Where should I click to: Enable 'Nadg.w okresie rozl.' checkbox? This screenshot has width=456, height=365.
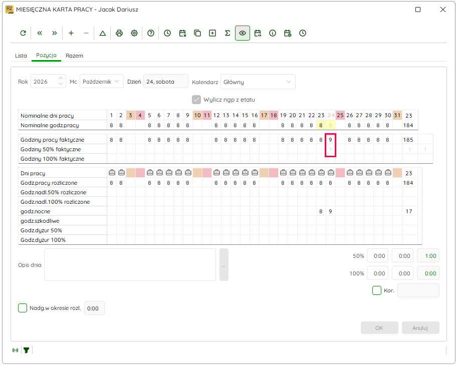(x=23, y=308)
